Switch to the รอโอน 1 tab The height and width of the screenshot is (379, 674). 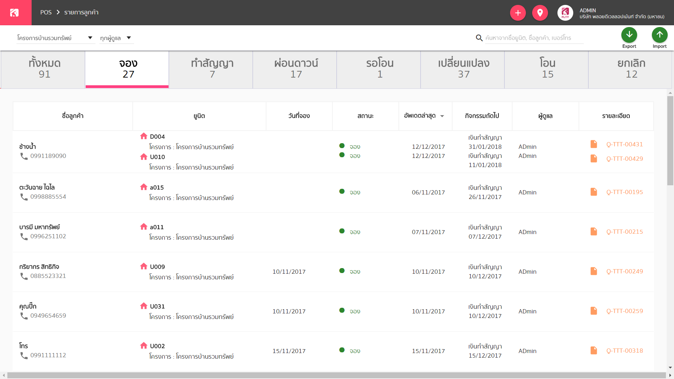379,69
